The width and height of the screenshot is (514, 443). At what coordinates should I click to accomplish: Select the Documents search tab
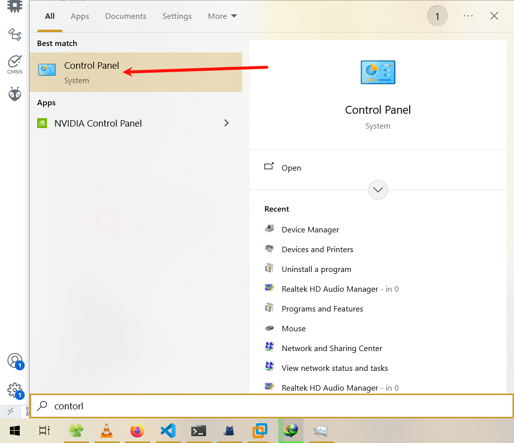126,16
